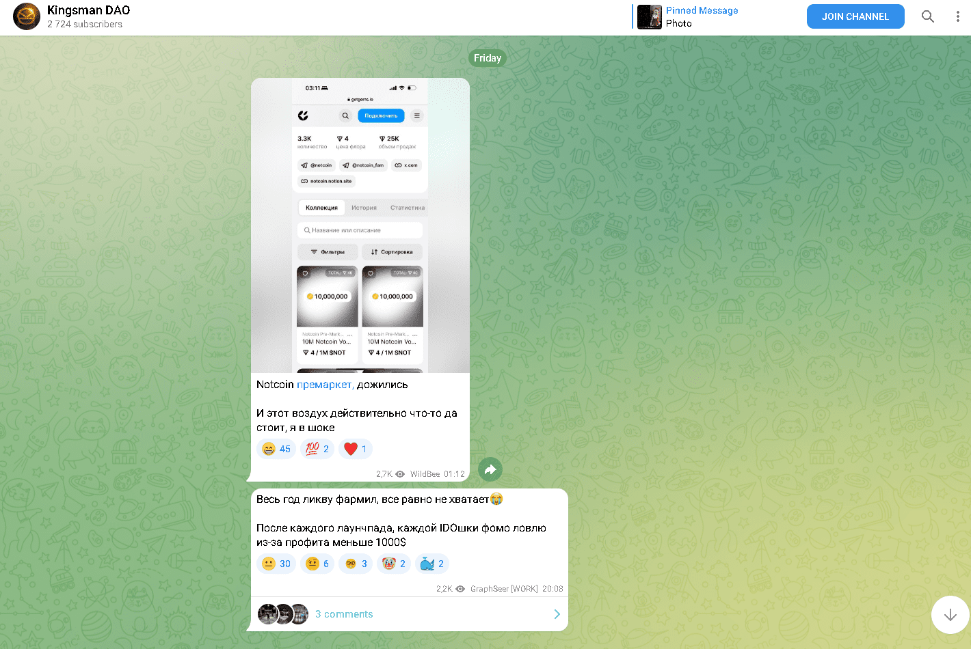Click the eye views icon beside 2,7K
The width and height of the screenshot is (971, 649).
coord(400,474)
